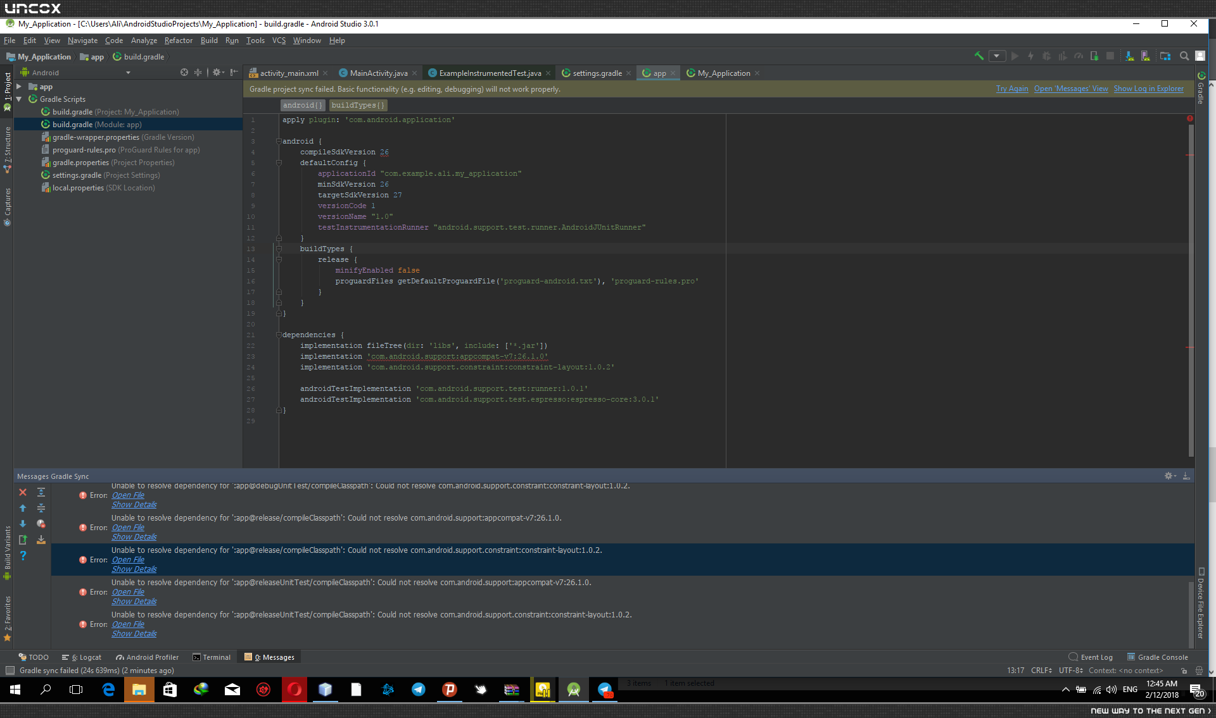Open the Terminal tool window

212,657
